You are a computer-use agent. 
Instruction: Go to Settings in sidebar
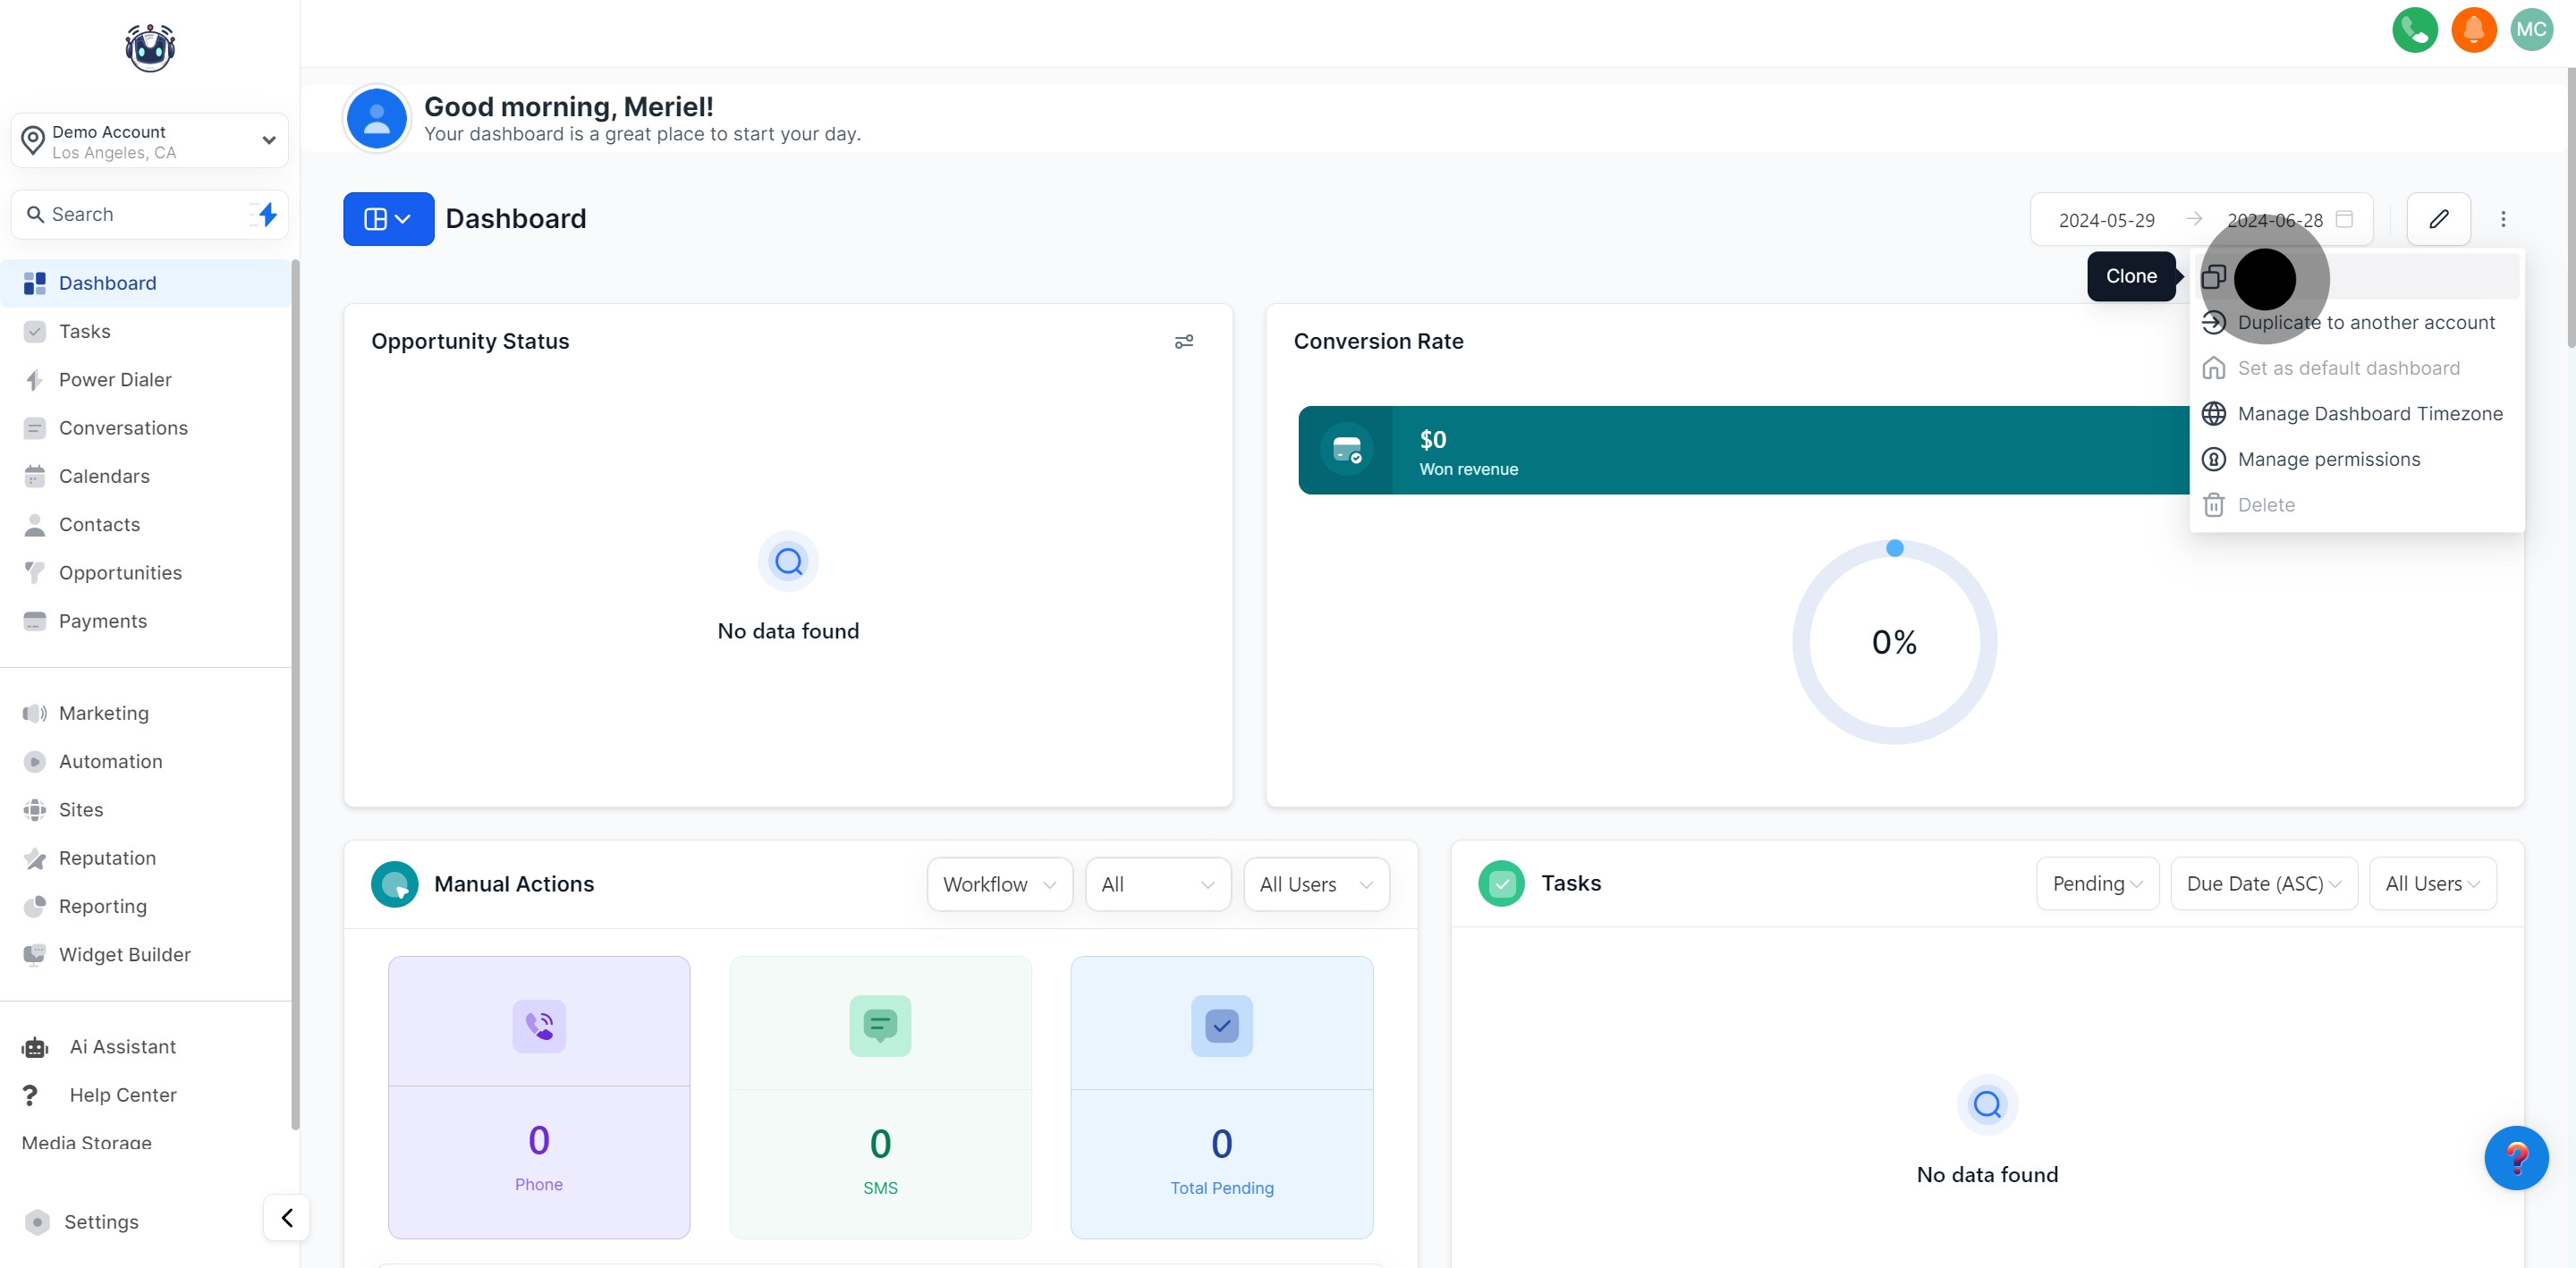[x=101, y=1222]
